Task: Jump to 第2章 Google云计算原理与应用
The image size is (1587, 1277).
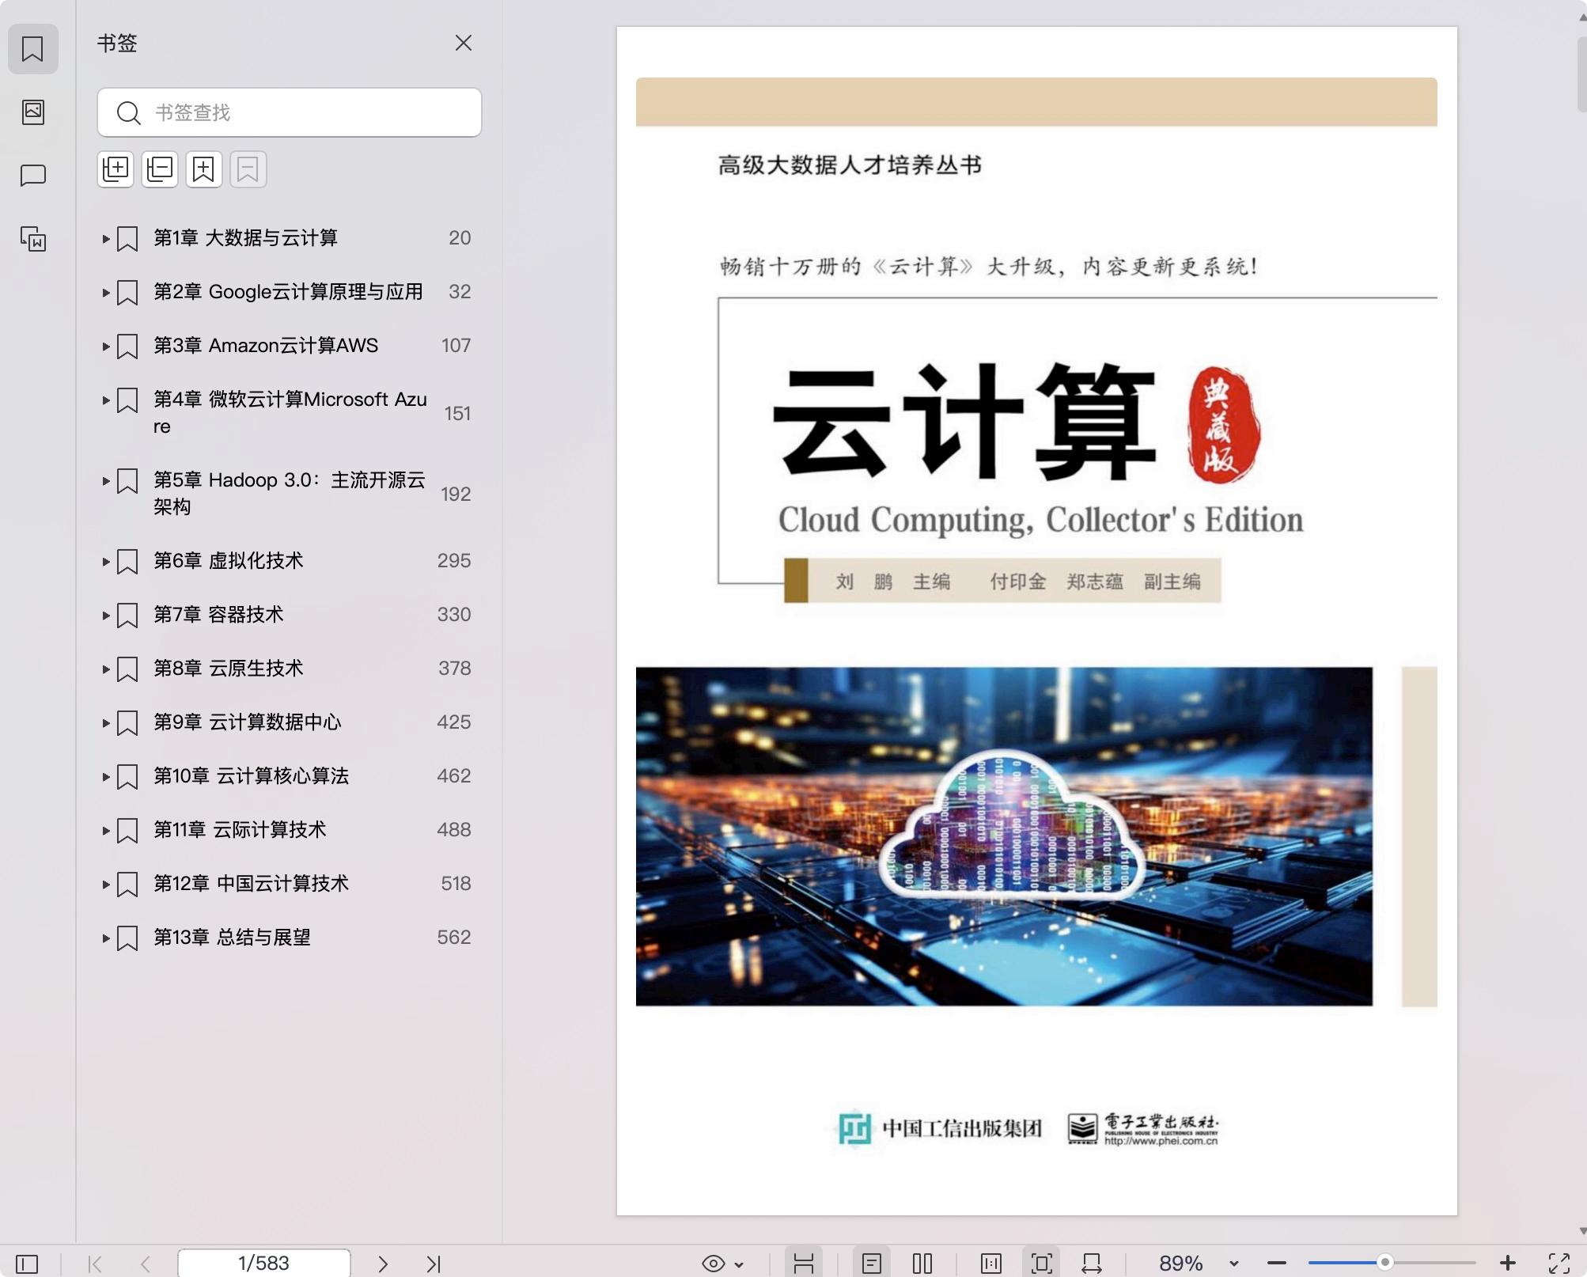Action: (x=288, y=291)
